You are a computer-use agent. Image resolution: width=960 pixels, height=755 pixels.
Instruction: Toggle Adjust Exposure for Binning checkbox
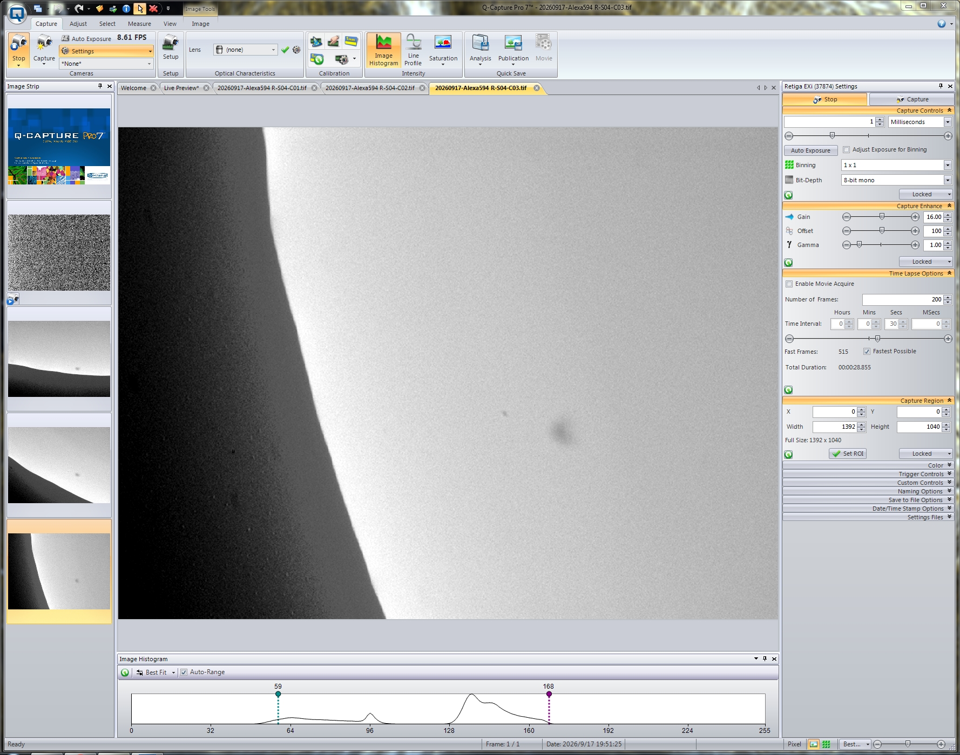[846, 150]
